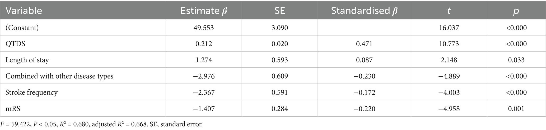The image size is (546, 130).
Task: Select the Estimate β column header
Action: (204, 11)
